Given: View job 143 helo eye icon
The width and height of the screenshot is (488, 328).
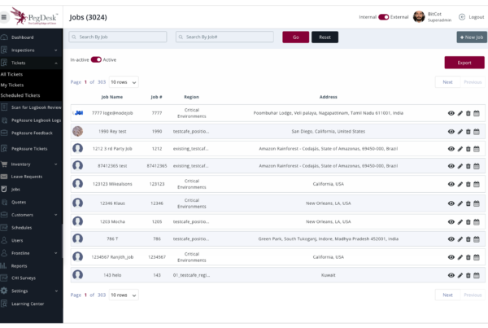Looking at the screenshot, I should tap(451, 275).
